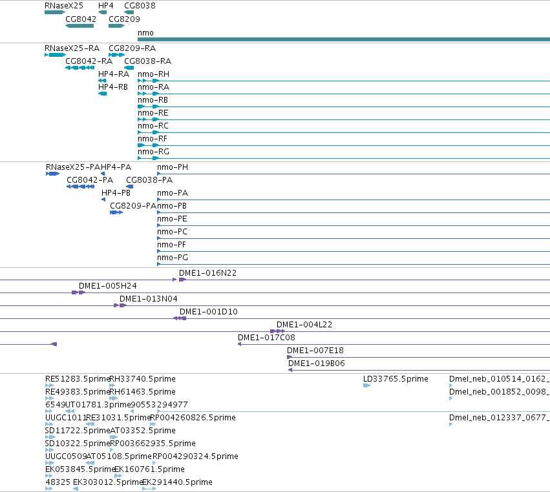
Task: Select the SD11722.5prime EST label
Action: click(x=78, y=431)
